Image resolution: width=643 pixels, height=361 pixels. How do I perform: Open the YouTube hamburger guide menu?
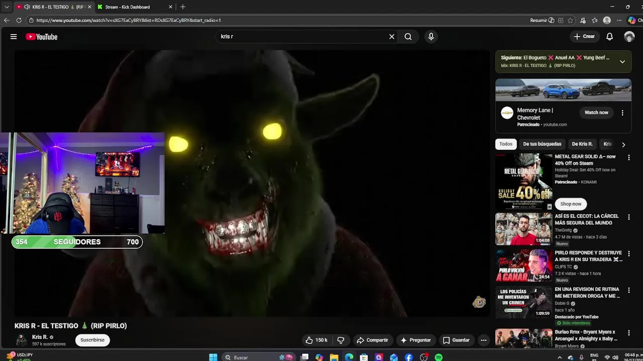coord(14,37)
